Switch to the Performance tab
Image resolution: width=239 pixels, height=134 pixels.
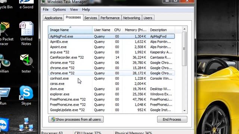point(110,18)
